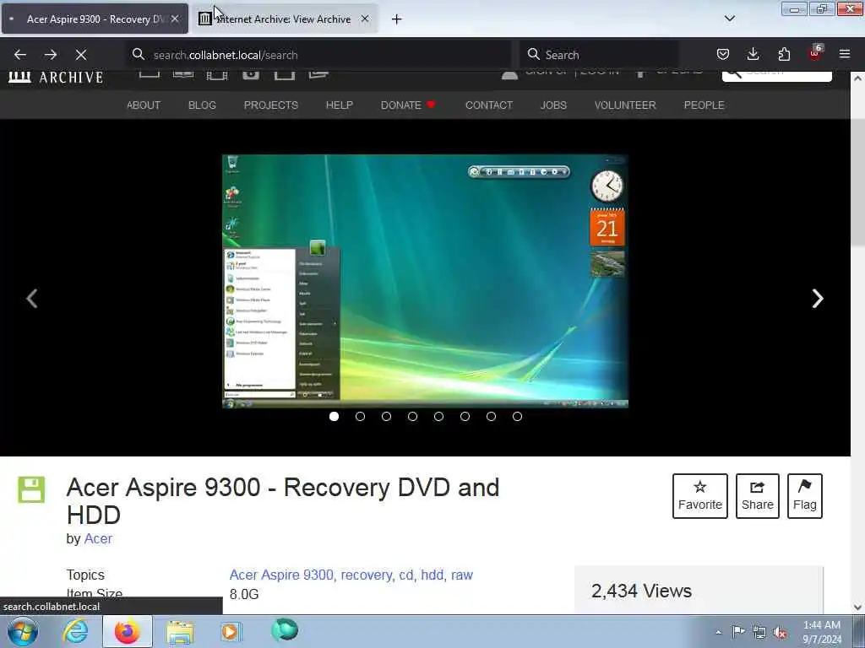Screen dimensions: 865x648
Task: Click the Flag button
Action: click(805, 495)
